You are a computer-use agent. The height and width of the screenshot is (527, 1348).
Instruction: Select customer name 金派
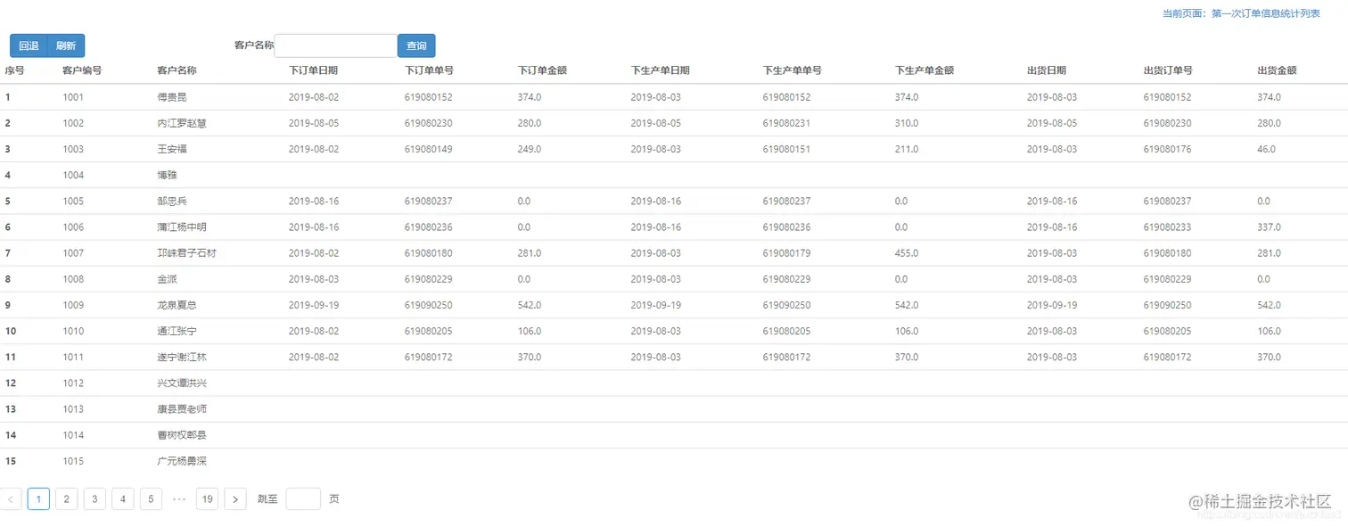[x=167, y=279]
